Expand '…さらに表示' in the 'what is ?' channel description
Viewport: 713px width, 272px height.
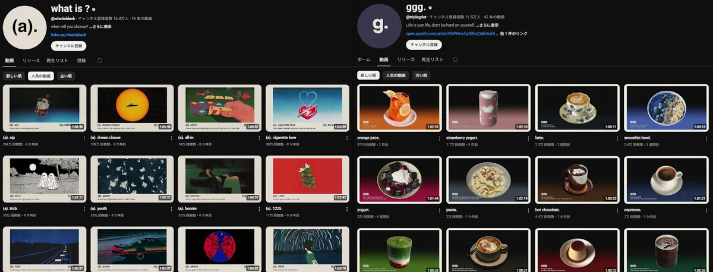pos(100,27)
